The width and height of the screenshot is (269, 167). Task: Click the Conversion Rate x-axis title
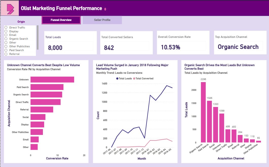[x=57, y=158]
